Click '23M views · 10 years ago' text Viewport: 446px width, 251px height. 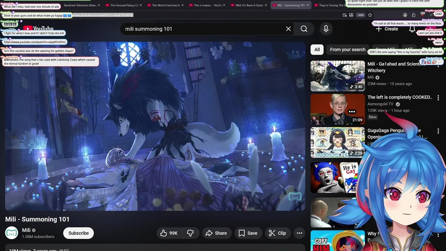[390, 84]
